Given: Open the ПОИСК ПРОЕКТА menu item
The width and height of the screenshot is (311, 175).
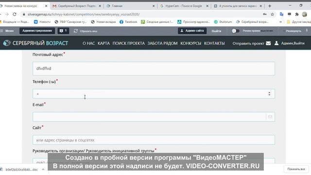Looking at the screenshot, I should [128, 43].
